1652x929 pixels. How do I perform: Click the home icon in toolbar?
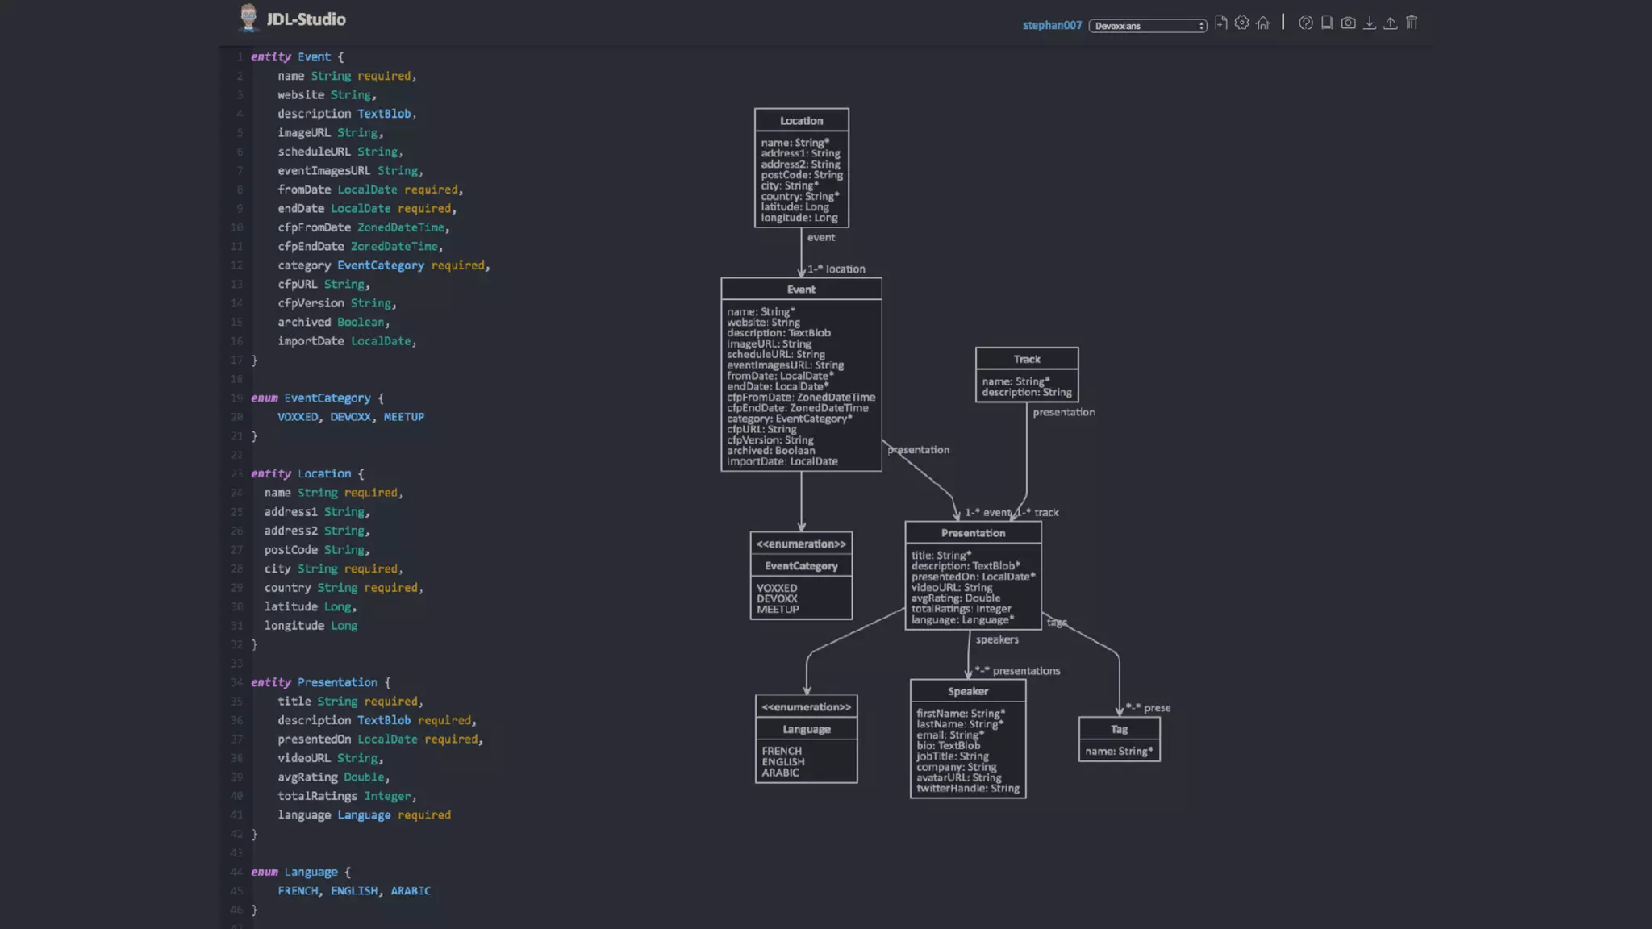(x=1263, y=23)
